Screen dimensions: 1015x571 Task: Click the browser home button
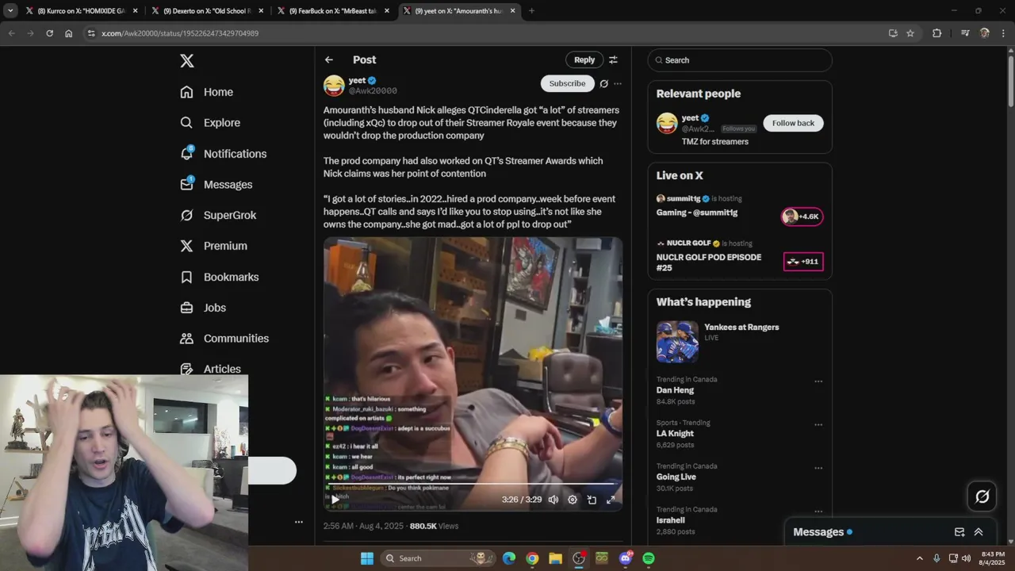point(69,33)
